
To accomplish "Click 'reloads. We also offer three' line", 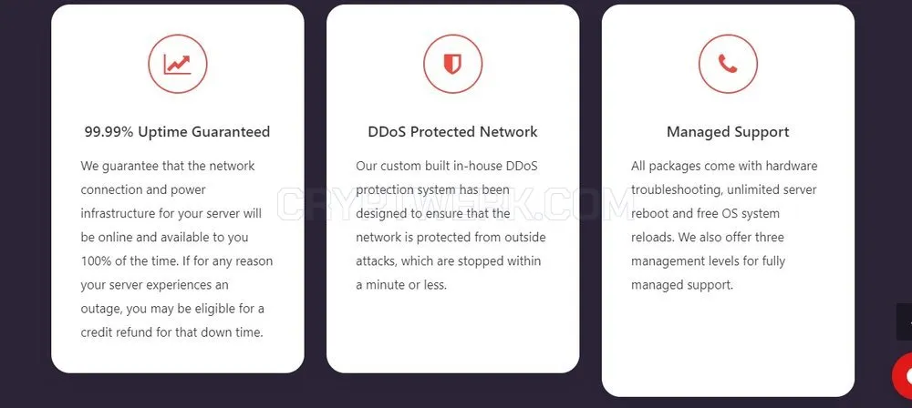I will point(708,238).
